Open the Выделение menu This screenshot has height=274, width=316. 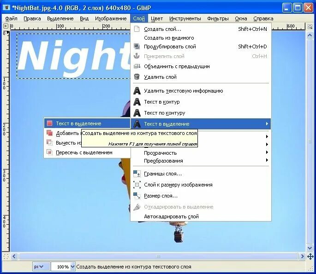tap(60, 18)
